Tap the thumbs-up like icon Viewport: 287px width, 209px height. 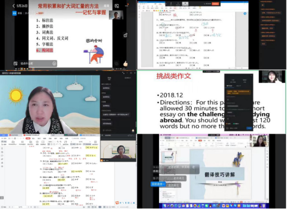(x=125, y=64)
